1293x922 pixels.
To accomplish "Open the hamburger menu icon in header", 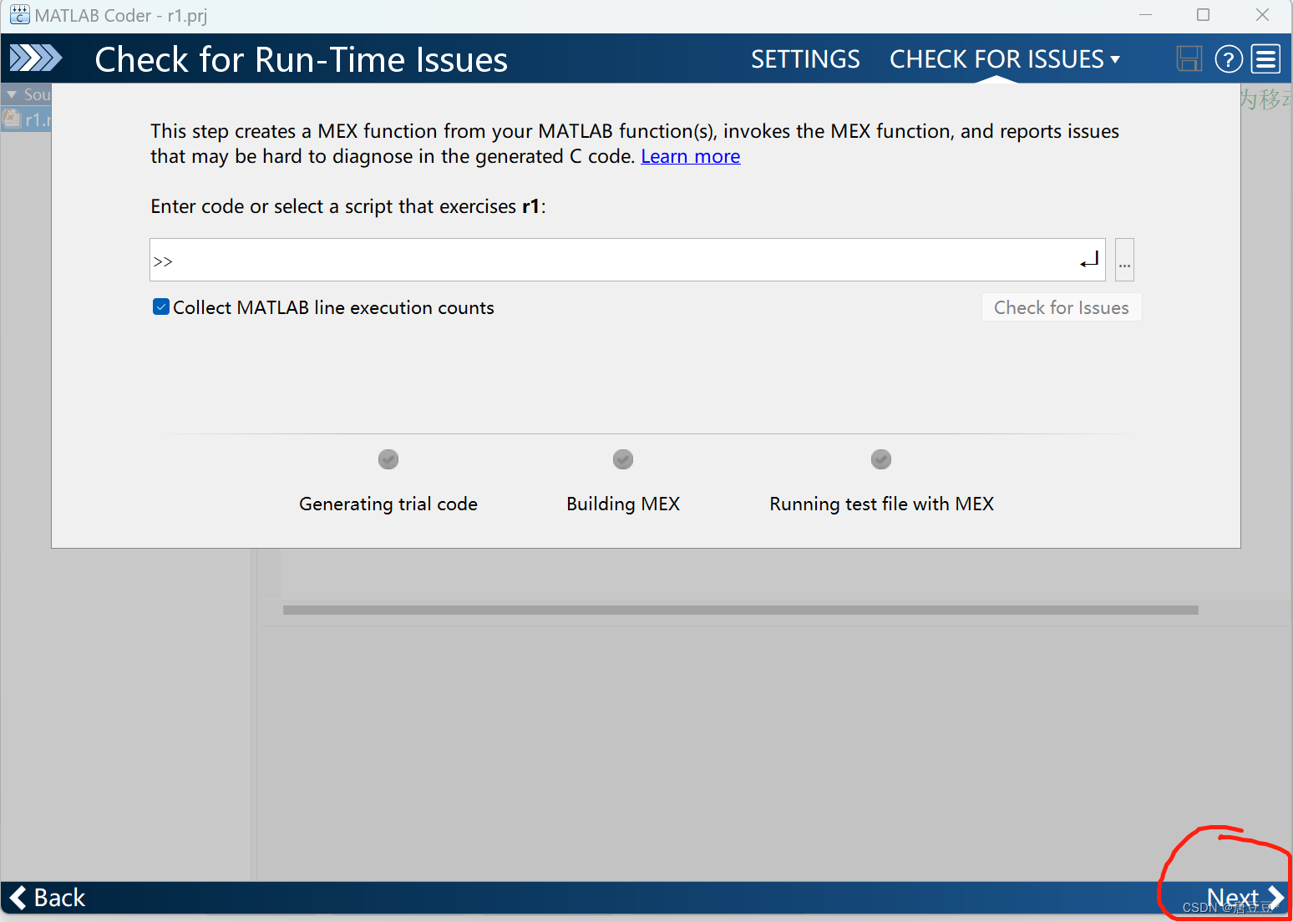I will 1266,59.
